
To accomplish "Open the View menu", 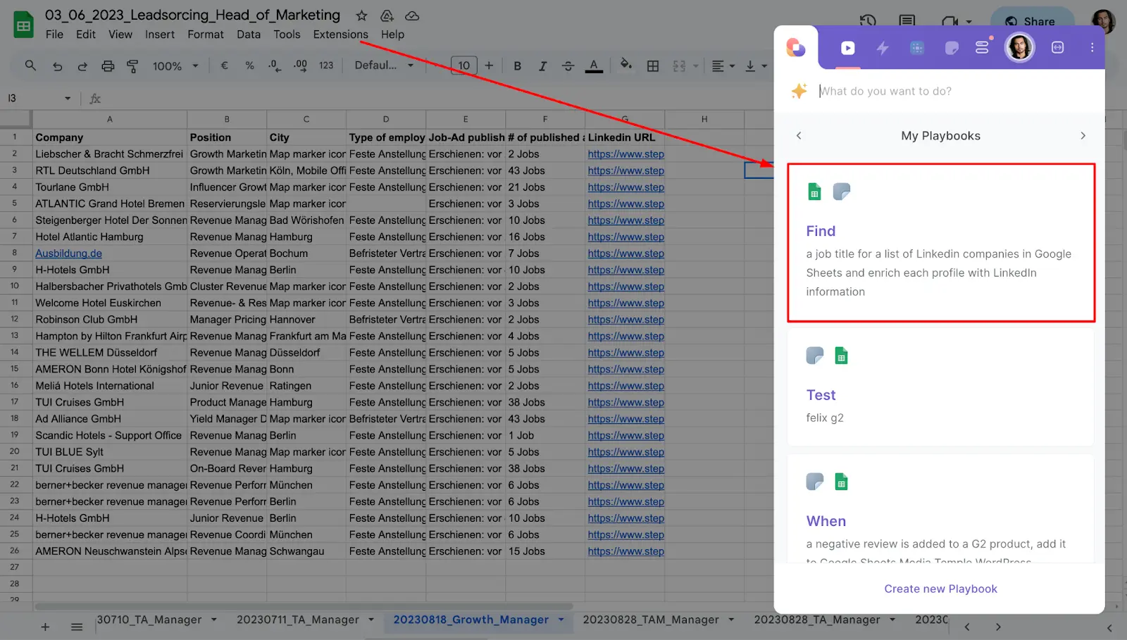I will 120,34.
